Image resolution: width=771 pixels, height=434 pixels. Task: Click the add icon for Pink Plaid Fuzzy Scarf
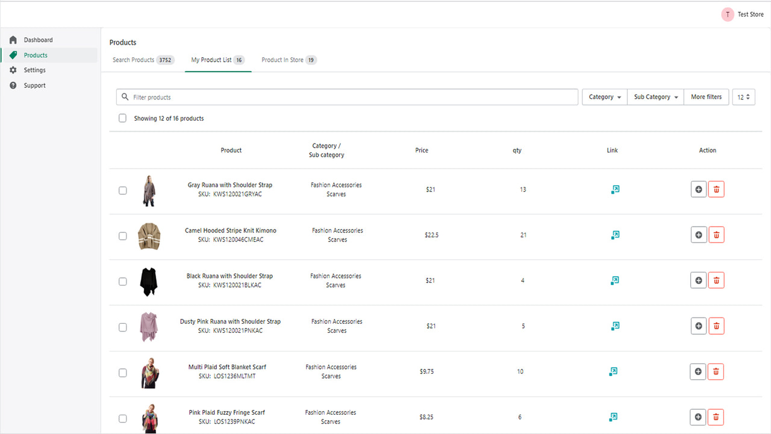pyautogui.click(x=698, y=417)
